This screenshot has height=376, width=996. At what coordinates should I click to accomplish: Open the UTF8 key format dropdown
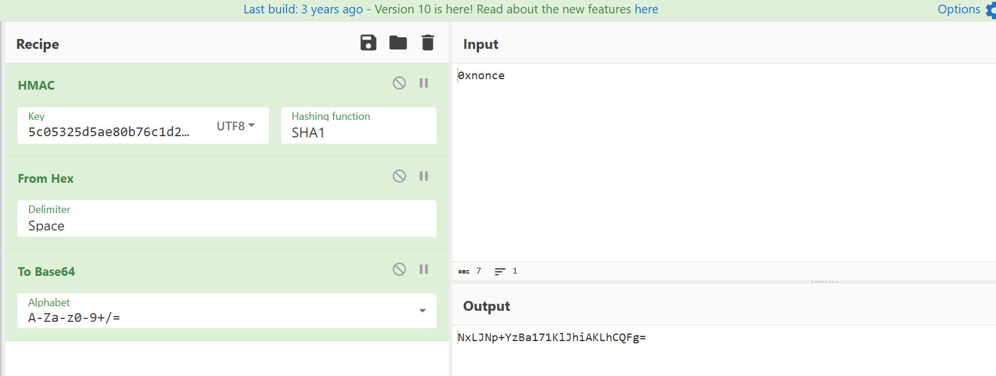236,126
